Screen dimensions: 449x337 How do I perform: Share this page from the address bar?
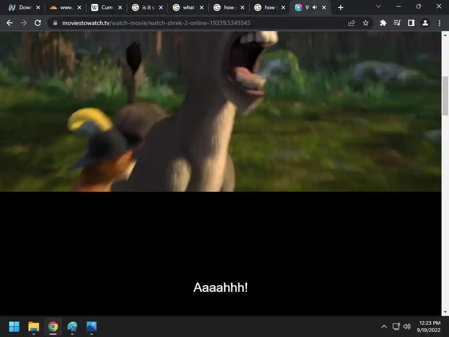352,23
